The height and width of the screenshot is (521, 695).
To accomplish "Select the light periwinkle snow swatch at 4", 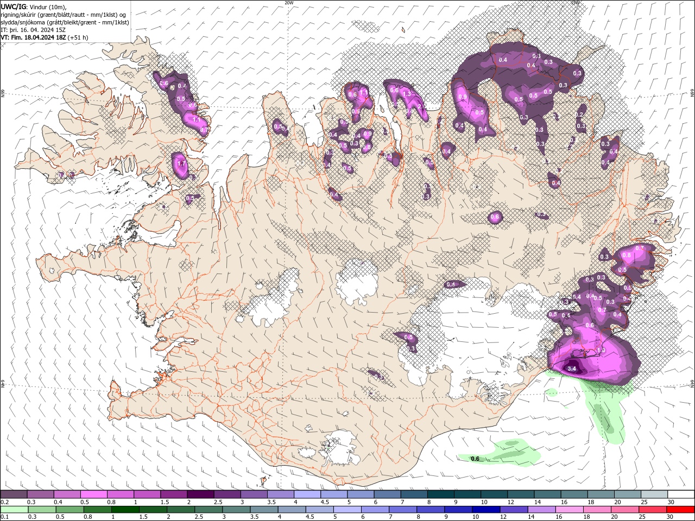I will 307,494.
